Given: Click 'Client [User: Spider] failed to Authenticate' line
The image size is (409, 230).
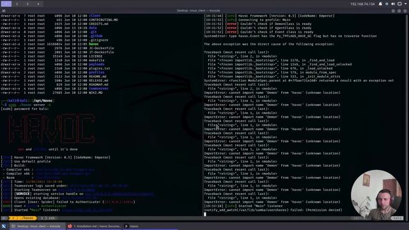Looking at the screenshot, I should [x=68, y=202].
